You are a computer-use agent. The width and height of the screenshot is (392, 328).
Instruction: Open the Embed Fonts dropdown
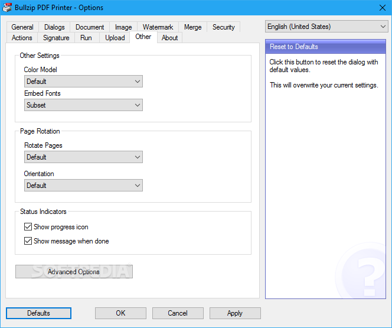pos(83,105)
